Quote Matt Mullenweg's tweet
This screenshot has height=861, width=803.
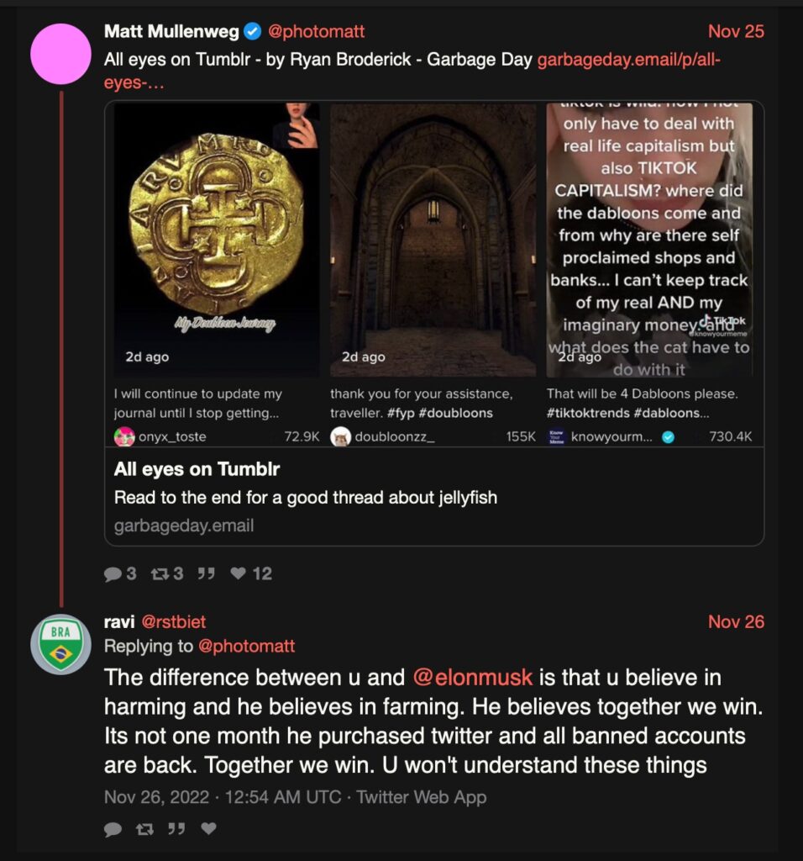(206, 573)
